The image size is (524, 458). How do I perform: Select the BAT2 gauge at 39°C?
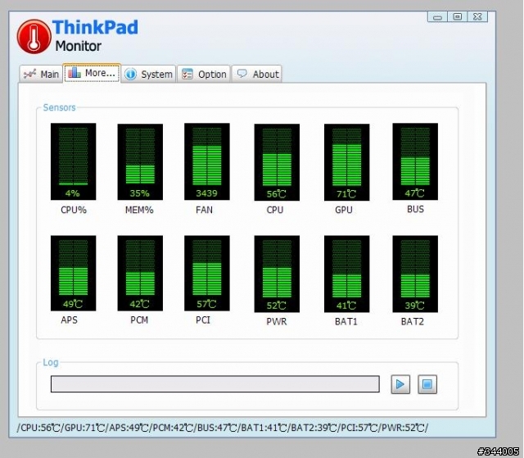click(x=415, y=274)
